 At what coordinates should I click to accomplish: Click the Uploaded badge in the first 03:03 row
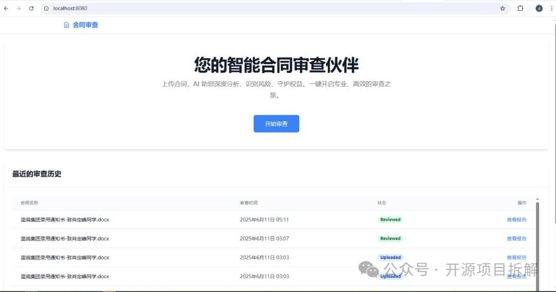(390, 258)
